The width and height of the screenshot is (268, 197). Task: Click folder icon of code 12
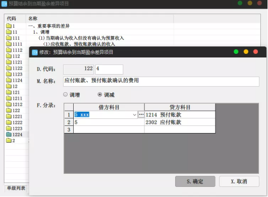pyautogui.click(x=9, y=86)
